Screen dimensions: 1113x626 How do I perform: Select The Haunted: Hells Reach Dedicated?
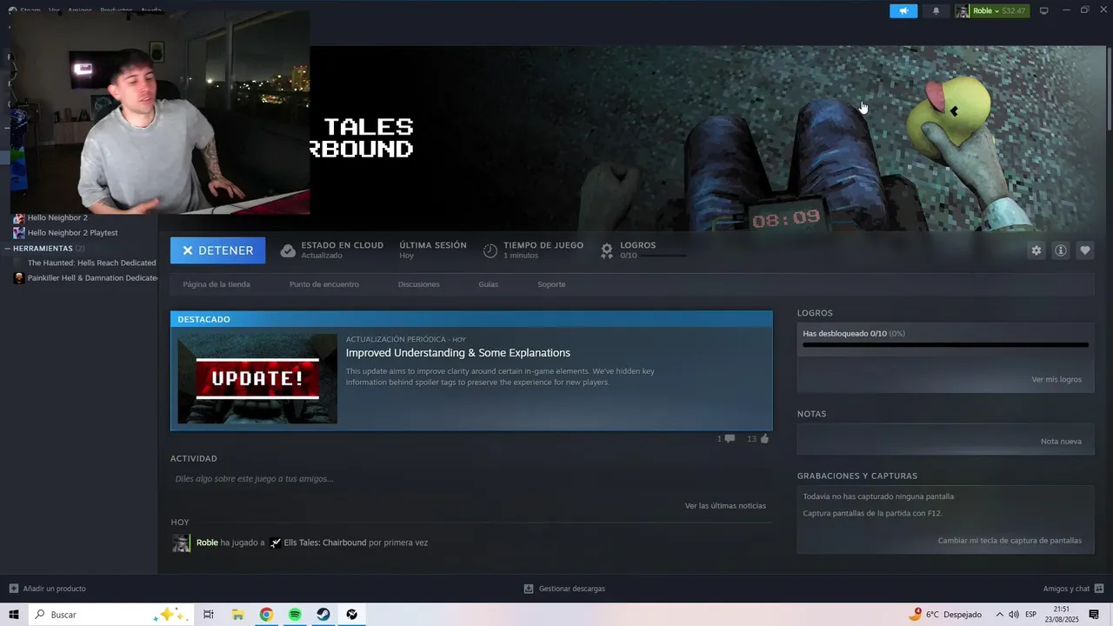pos(91,263)
